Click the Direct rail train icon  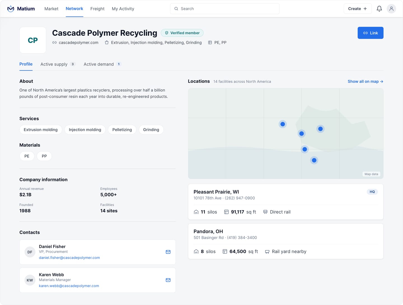point(265,212)
